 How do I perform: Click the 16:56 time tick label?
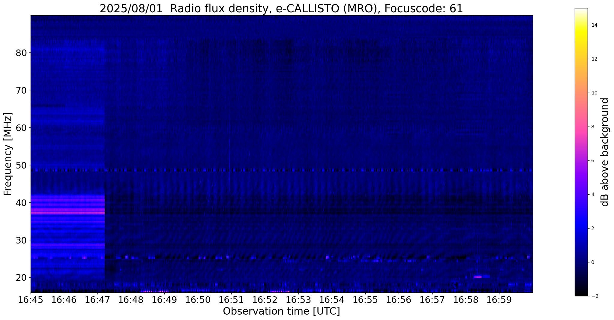point(399,300)
